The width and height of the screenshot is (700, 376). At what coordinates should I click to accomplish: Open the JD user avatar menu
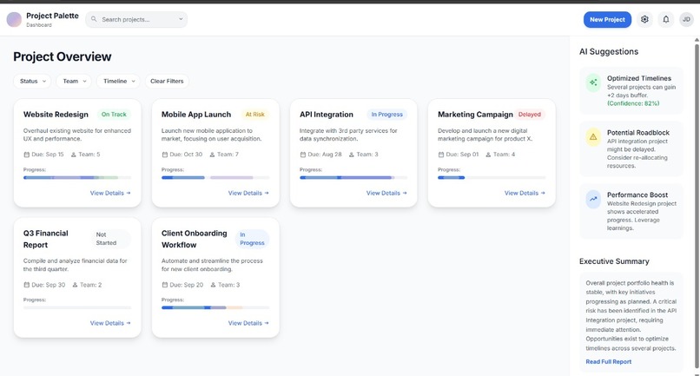click(686, 20)
